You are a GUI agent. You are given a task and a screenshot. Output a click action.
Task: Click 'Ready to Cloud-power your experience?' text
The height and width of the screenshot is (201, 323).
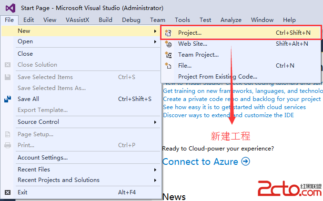click(218, 149)
